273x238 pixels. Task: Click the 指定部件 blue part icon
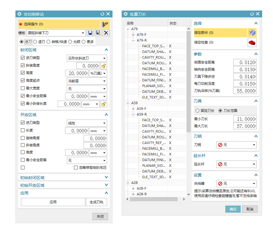(252, 33)
